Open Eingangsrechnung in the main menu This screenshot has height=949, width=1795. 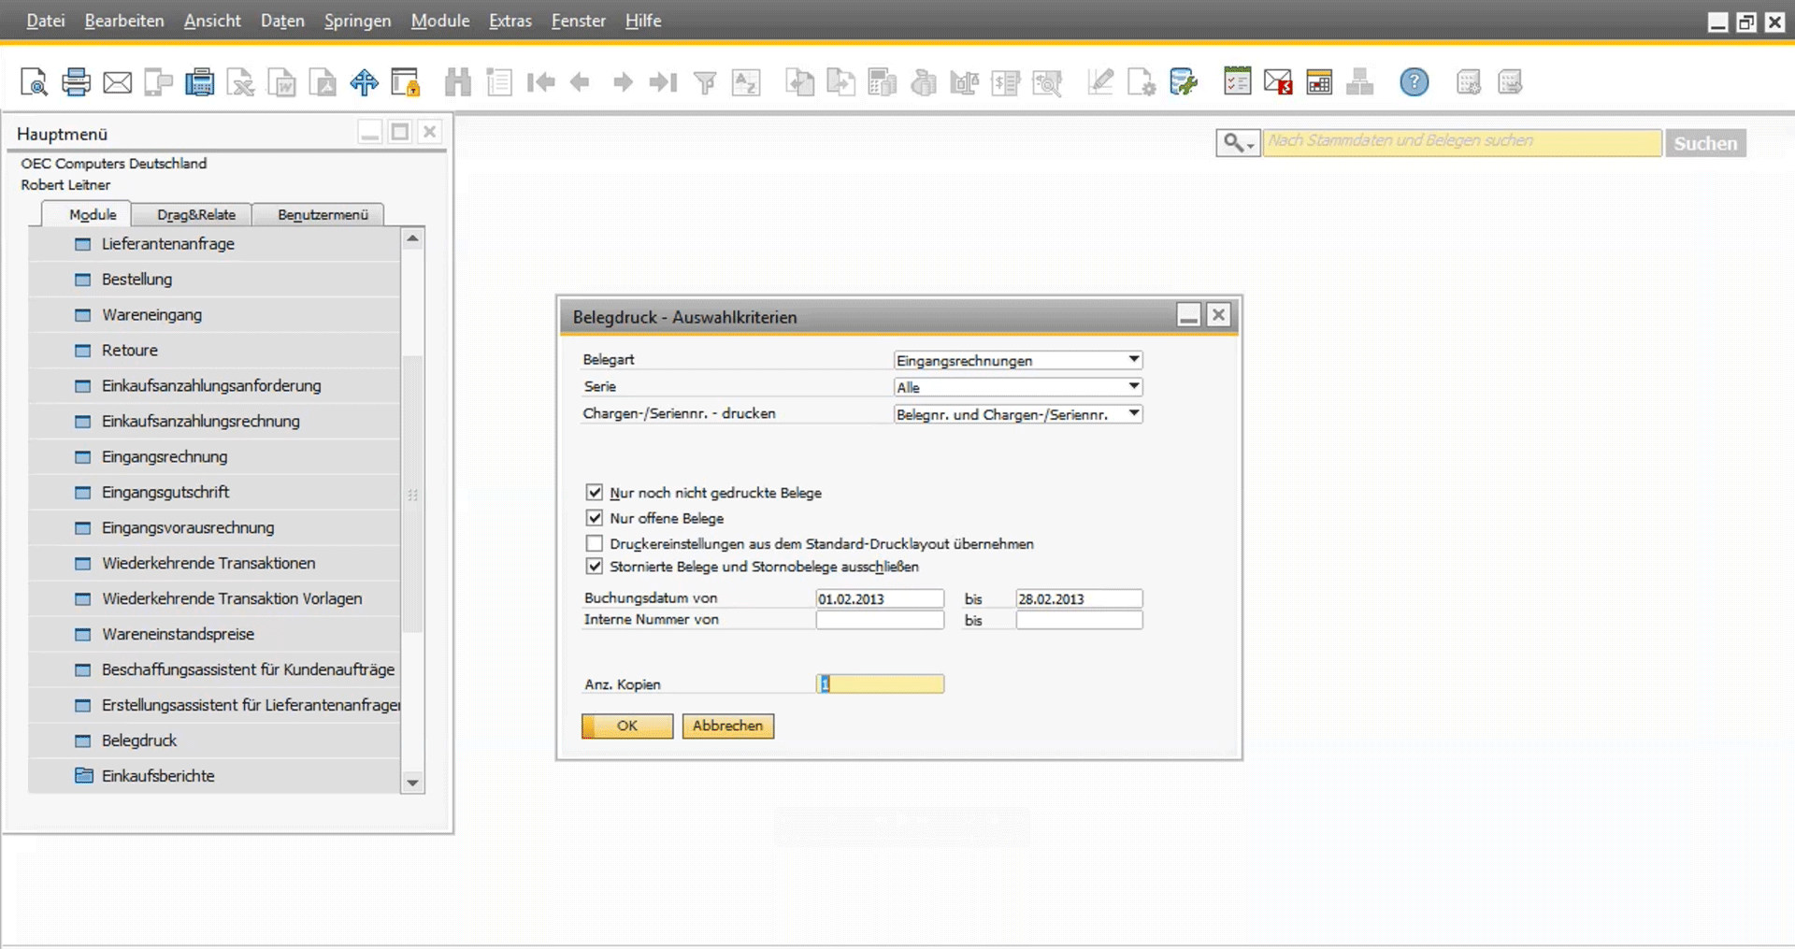tap(214, 456)
